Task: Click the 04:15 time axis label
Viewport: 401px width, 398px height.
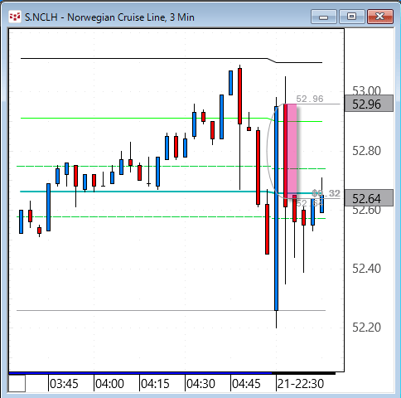Action: [155, 384]
